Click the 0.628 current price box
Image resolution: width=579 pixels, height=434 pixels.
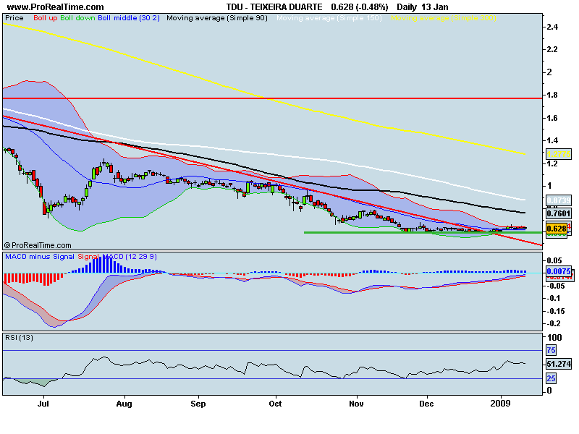point(557,229)
